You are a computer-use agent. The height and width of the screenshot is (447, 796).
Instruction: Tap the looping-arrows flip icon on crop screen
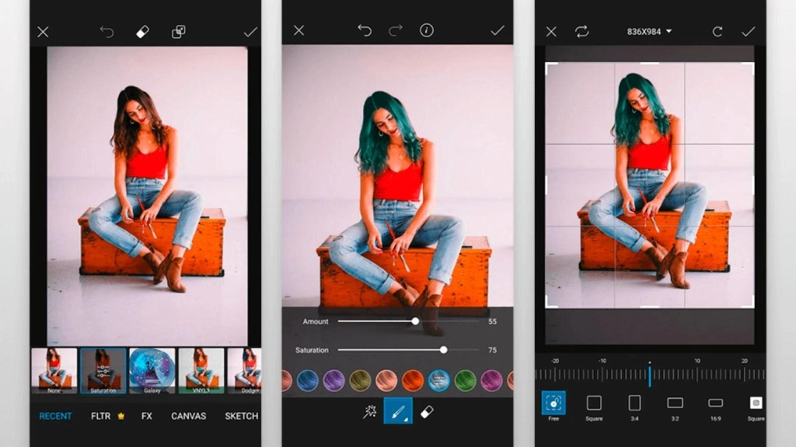pyautogui.click(x=581, y=31)
